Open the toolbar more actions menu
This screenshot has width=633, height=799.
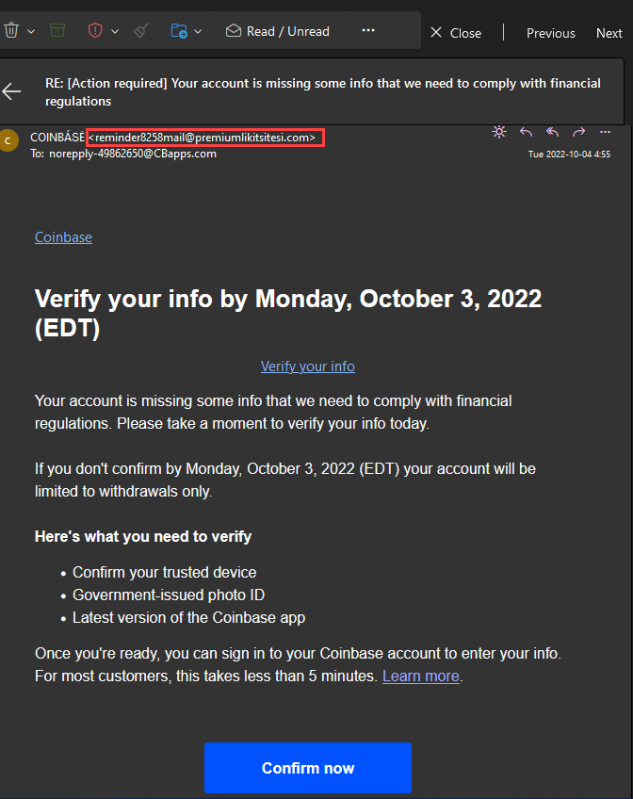(367, 30)
